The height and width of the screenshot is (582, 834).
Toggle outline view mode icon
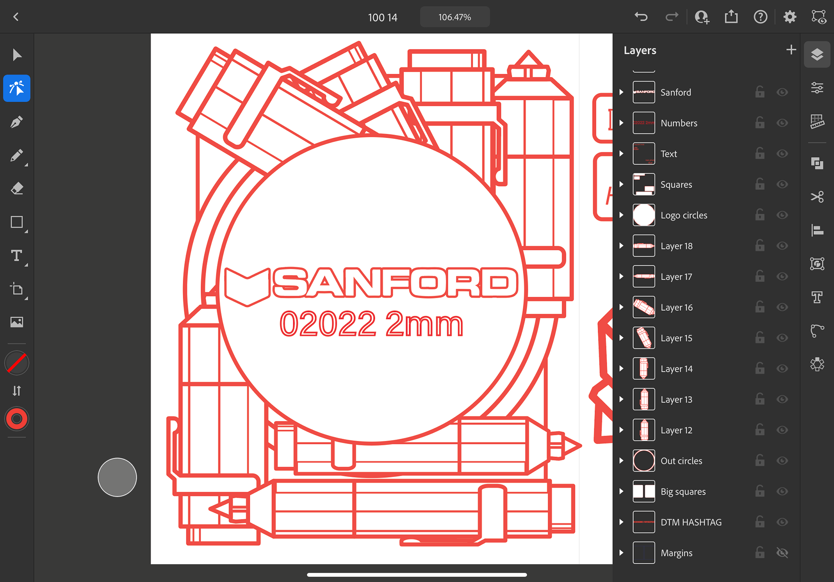tap(819, 17)
